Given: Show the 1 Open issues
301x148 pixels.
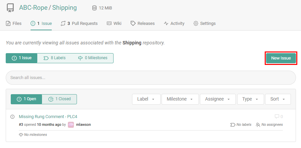Looking at the screenshot, I should click(27, 99).
